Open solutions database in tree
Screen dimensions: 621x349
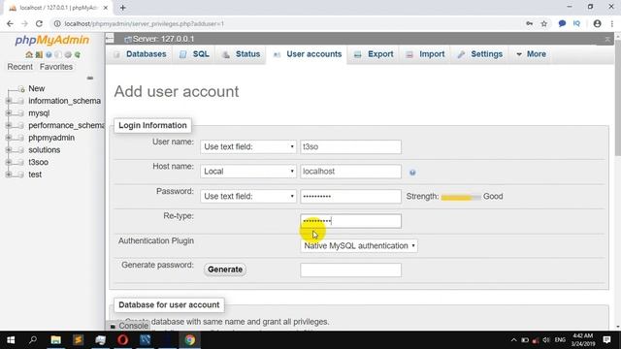tap(44, 150)
